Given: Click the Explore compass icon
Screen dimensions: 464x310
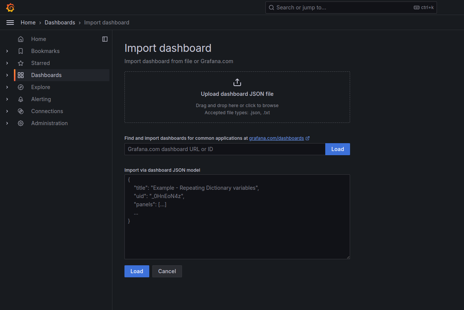Looking at the screenshot, I should (x=21, y=87).
